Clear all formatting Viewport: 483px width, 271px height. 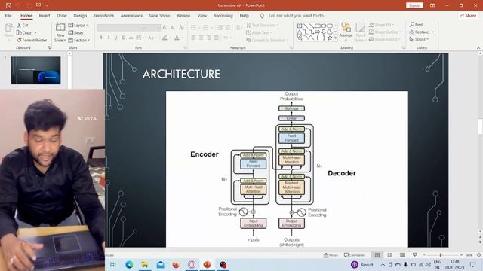181,28
